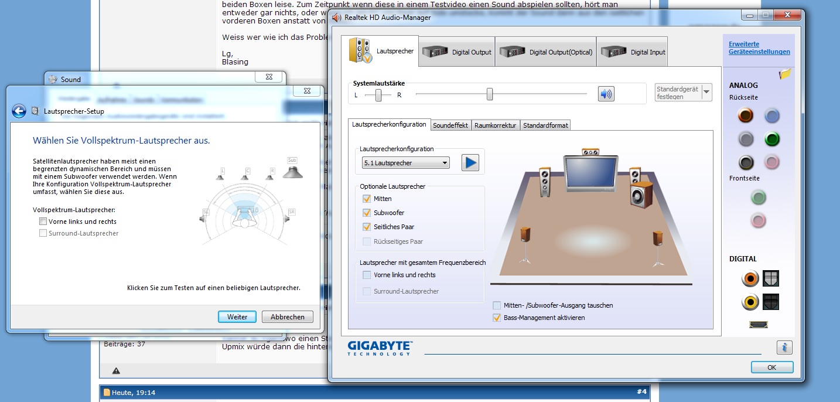The height and width of the screenshot is (402, 840).
Task: Click the HDMI connector icon under DIGITAL
Action: (x=758, y=324)
